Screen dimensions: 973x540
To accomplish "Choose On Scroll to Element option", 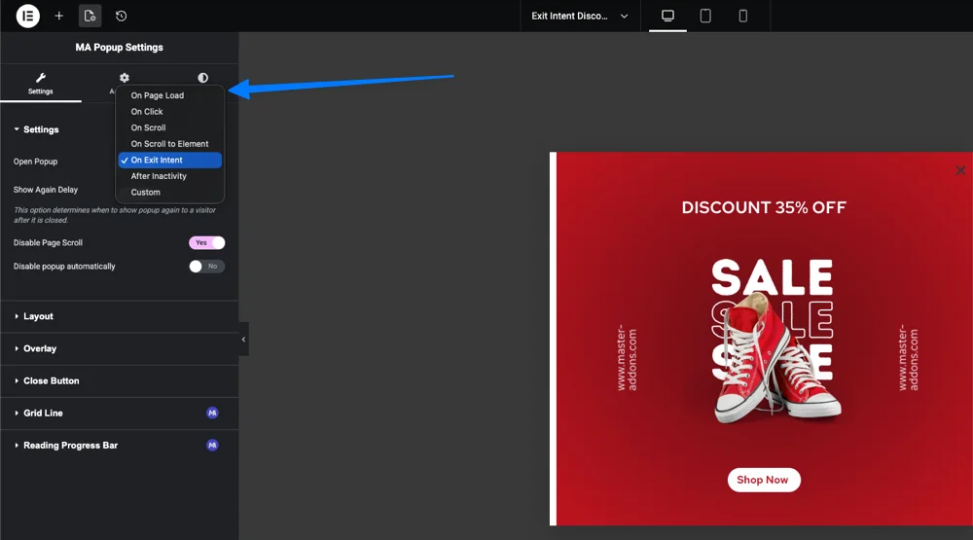I will (x=170, y=144).
